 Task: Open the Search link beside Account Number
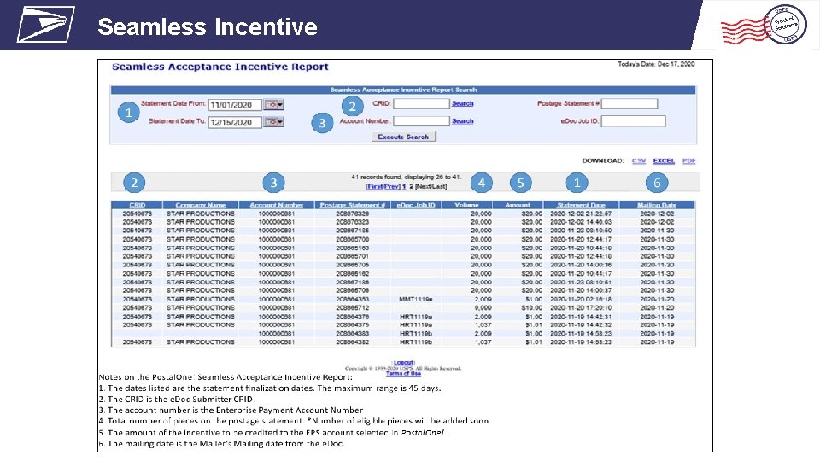coord(462,120)
